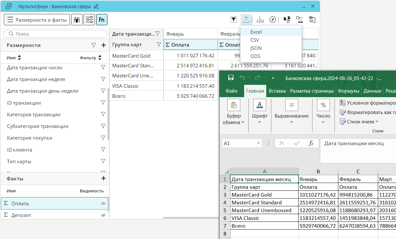Click the fx insert function icon
The height and width of the screenshot is (239, 396).
pyautogui.click(x=311, y=143)
